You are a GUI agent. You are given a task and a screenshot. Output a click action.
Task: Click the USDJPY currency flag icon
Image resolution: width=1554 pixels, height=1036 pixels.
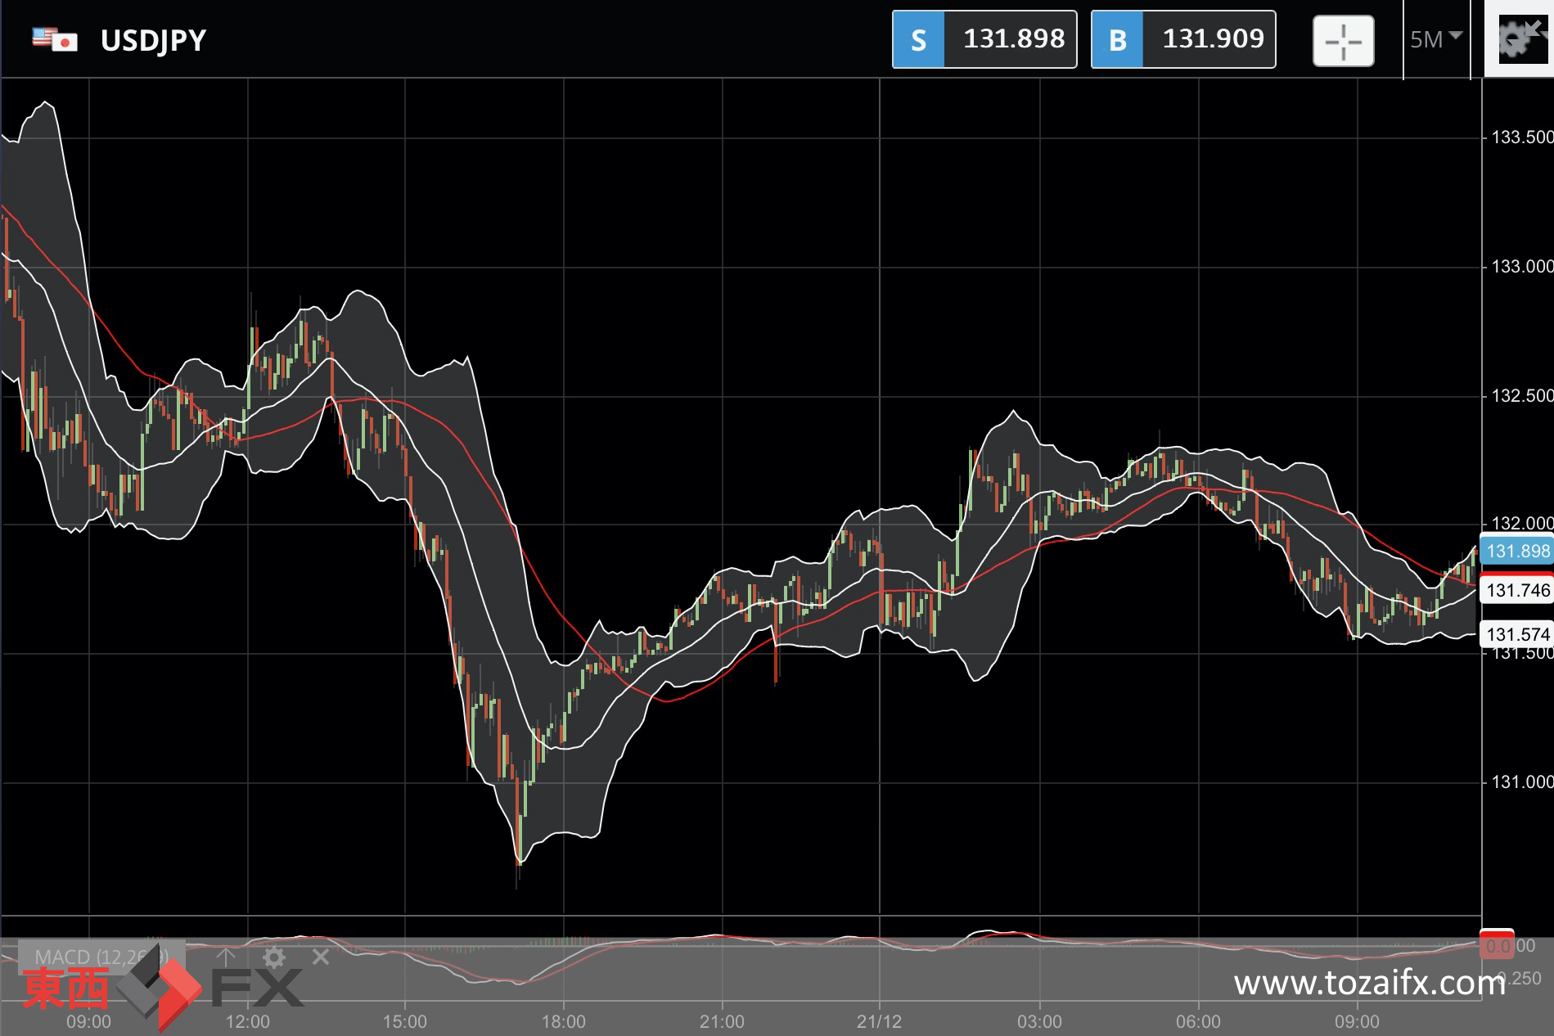pos(54,39)
